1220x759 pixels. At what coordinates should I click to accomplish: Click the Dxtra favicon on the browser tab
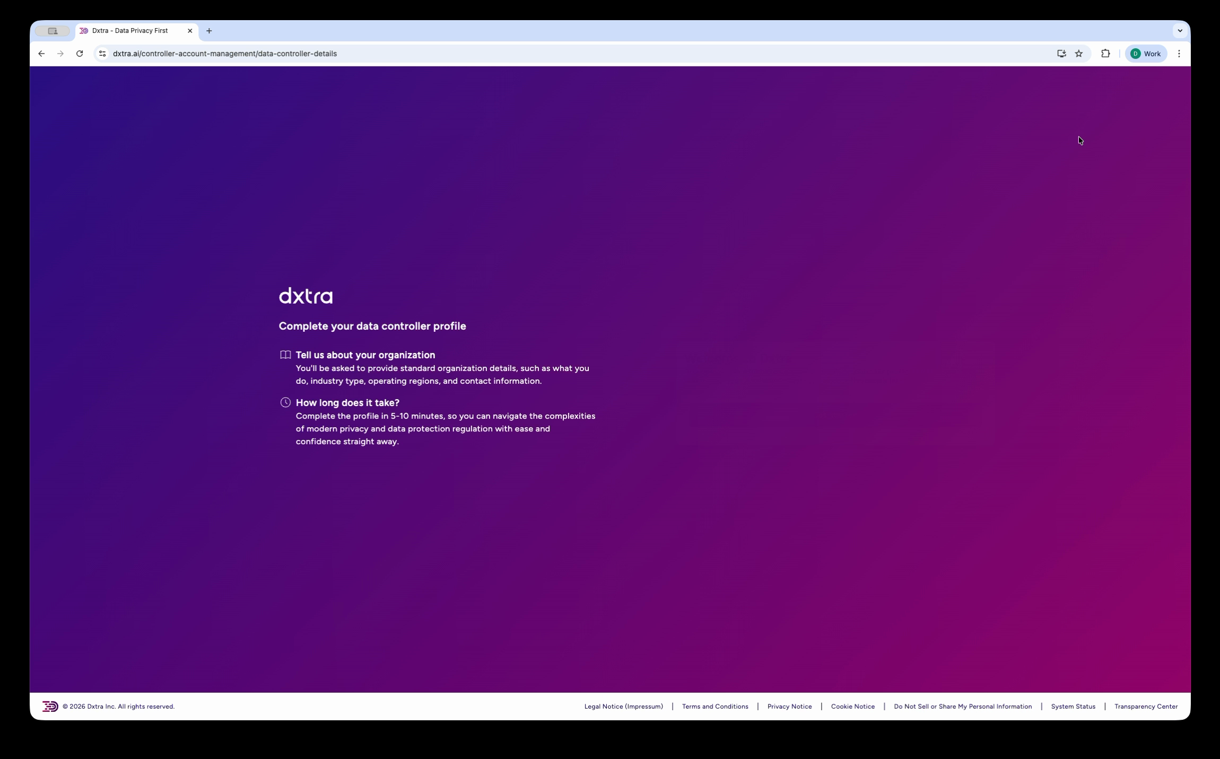[84, 31]
